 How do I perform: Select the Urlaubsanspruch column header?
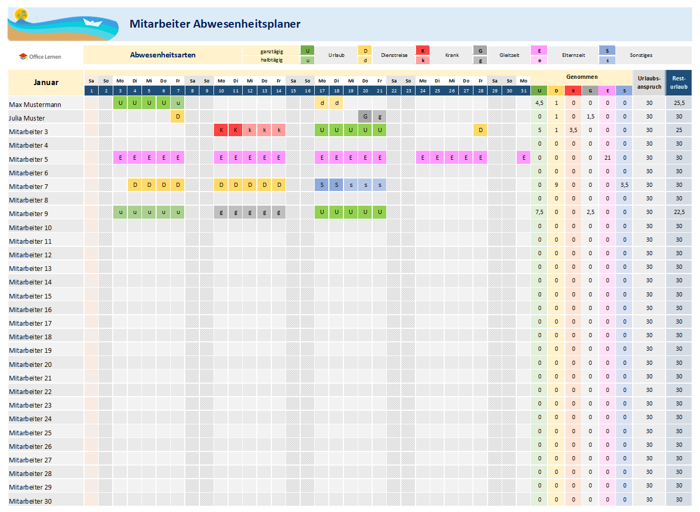point(649,82)
